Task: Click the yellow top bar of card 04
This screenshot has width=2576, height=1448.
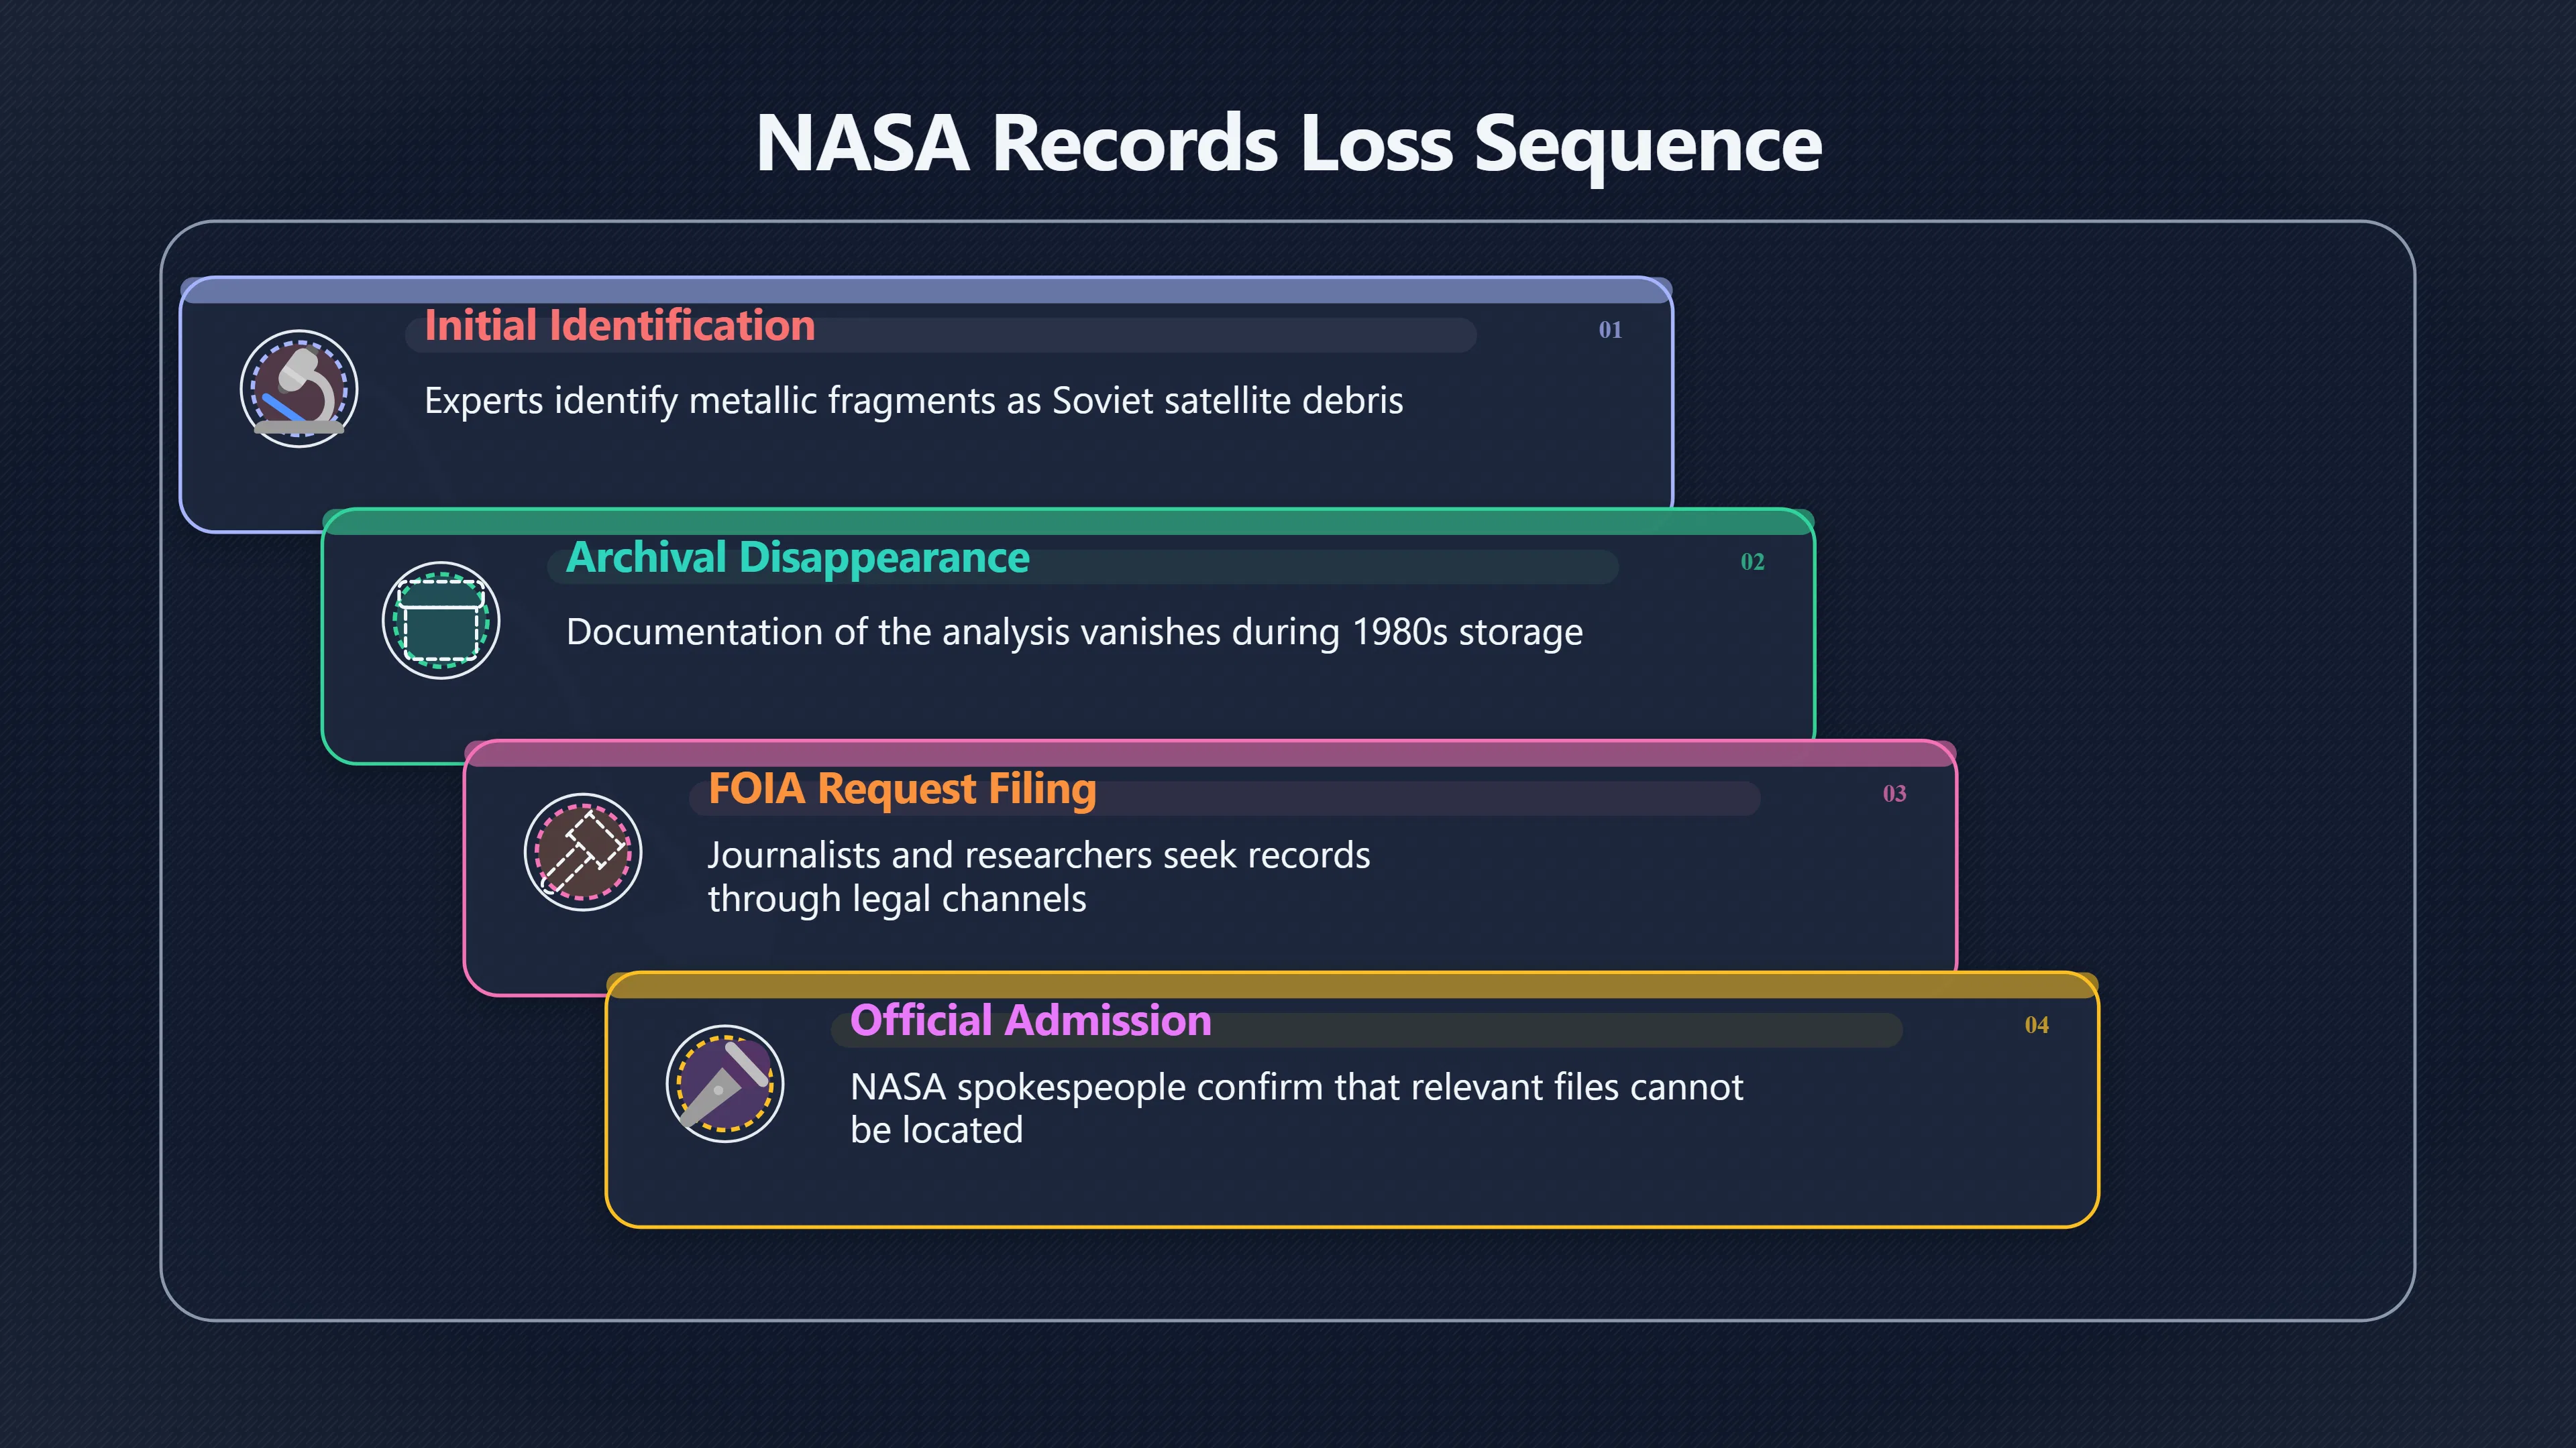Action: [x=1352, y=985]
